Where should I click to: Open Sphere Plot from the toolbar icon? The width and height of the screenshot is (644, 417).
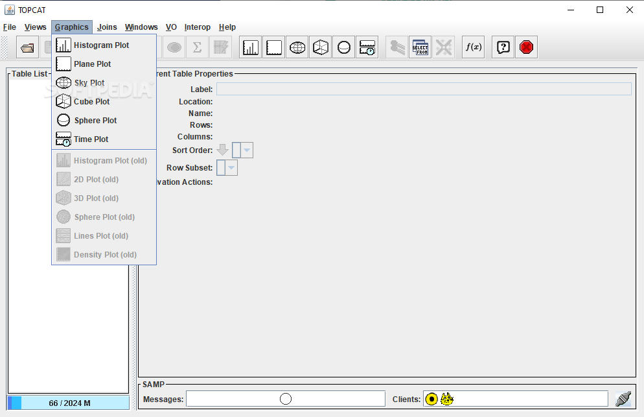344,47
